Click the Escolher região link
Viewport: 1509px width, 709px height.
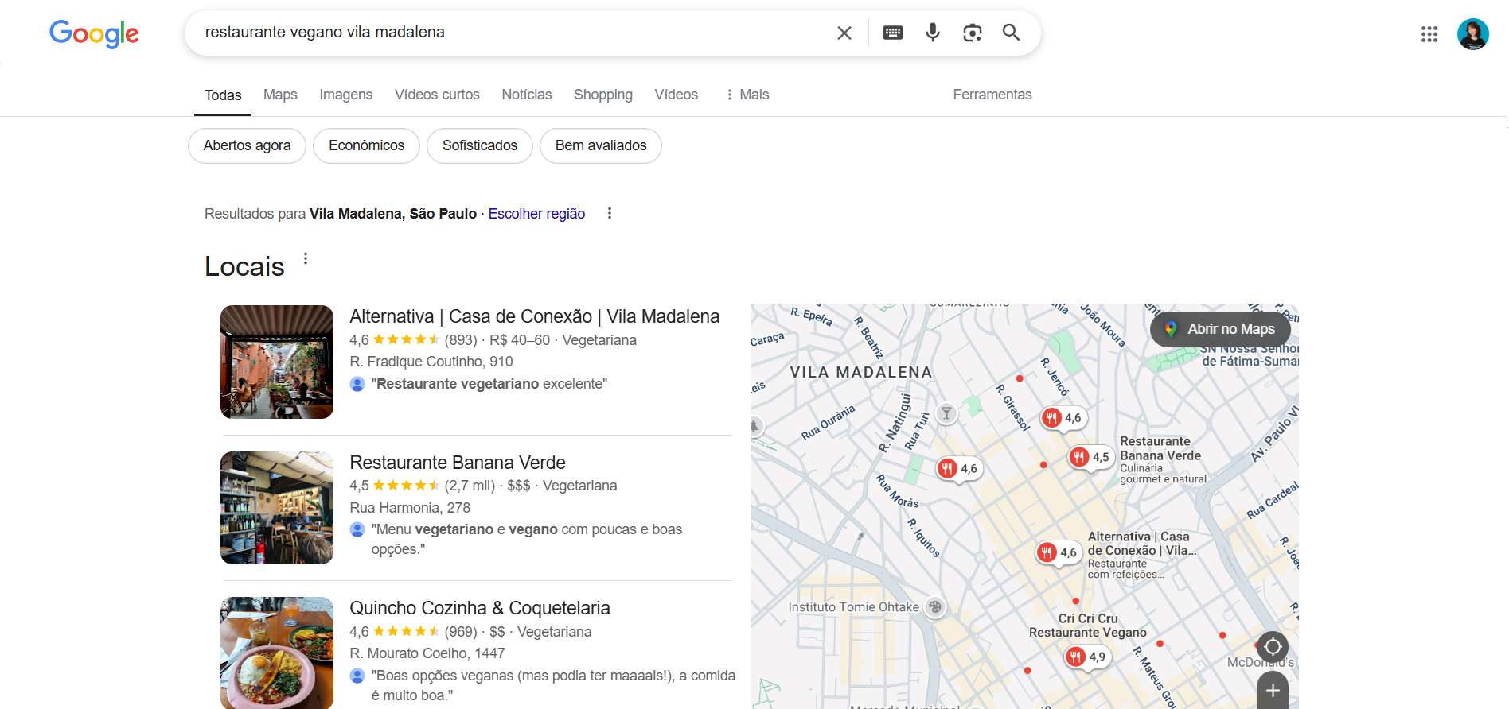536,214
